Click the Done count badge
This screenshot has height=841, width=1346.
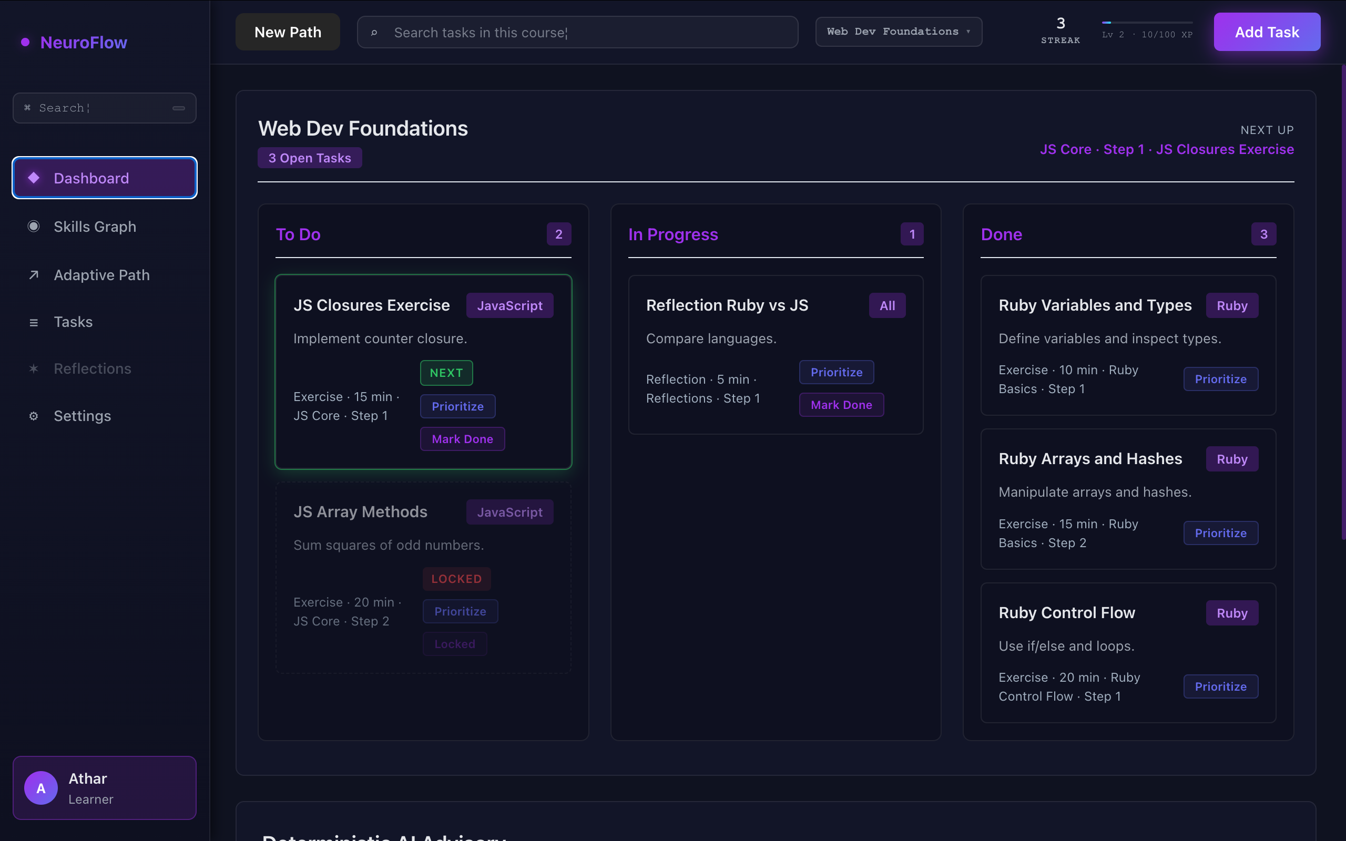coord(1263,234)
